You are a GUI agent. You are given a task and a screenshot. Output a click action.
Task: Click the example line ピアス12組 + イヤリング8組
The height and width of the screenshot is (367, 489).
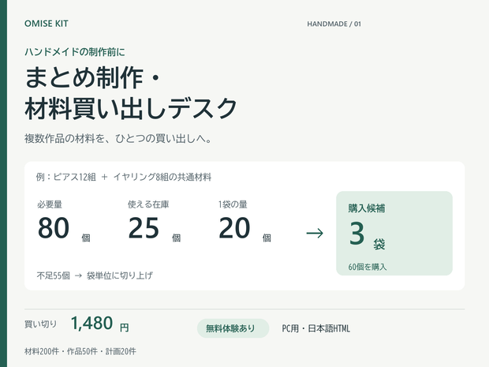coord(124,177)
